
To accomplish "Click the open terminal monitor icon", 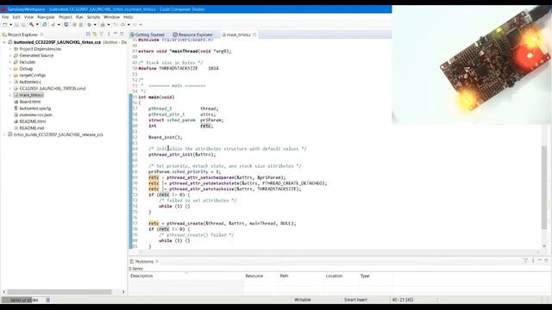I will coord(66,25).
